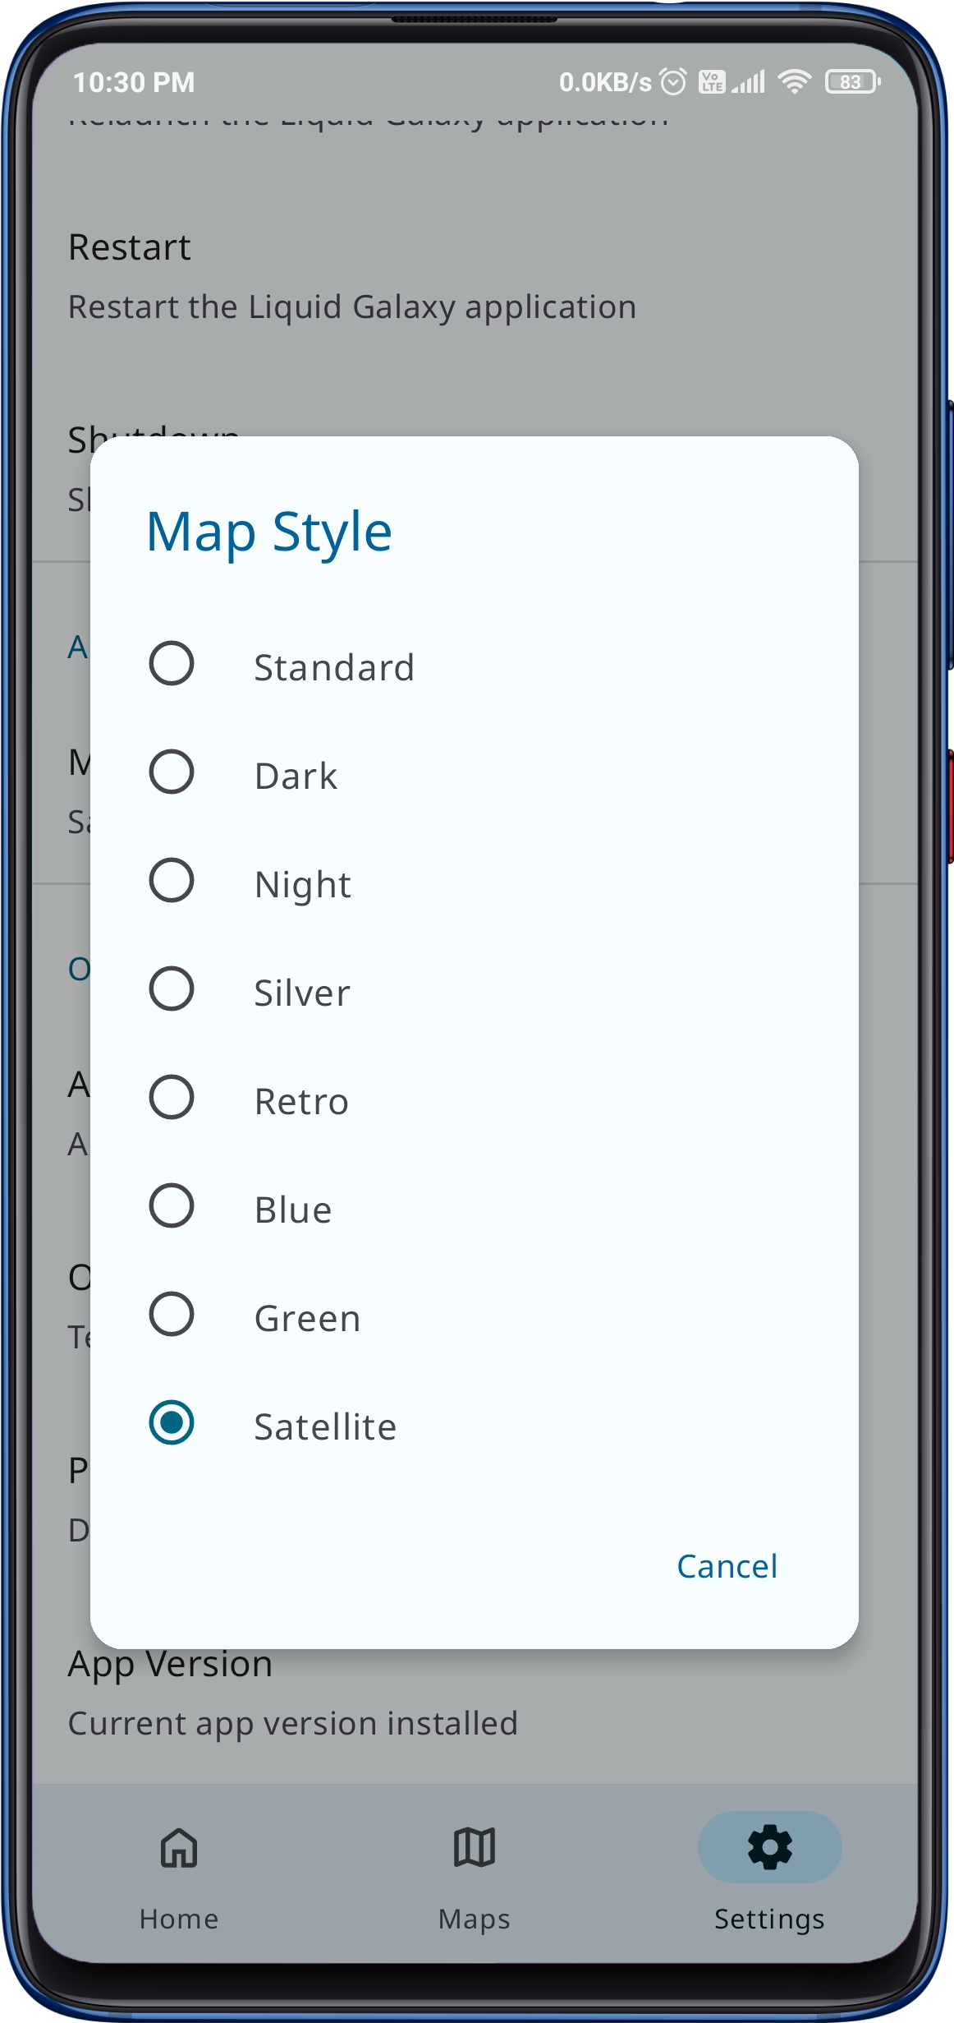
Task: Tap the VoLTE status icon
Action: tap(711, 82)
